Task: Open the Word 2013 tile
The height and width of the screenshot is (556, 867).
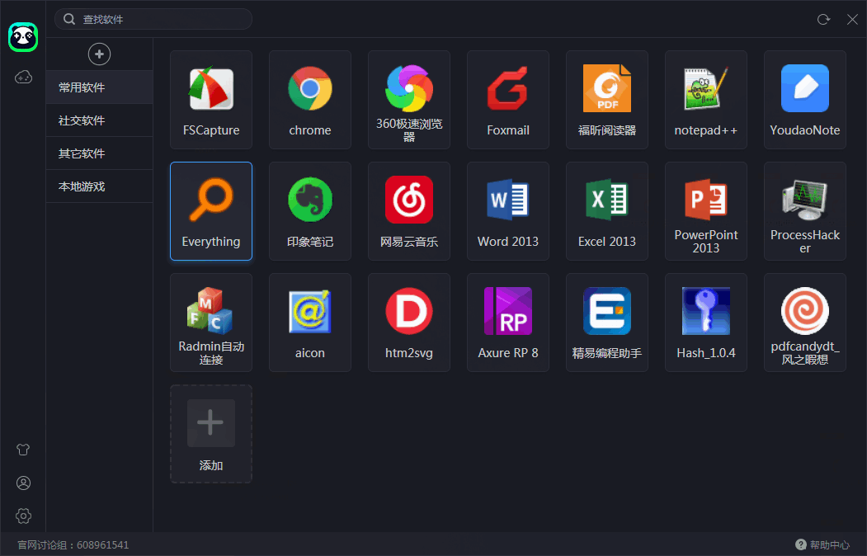Action: (507, 211)
